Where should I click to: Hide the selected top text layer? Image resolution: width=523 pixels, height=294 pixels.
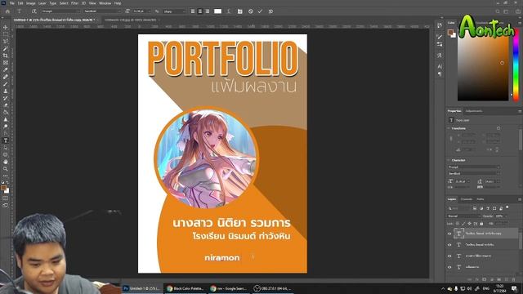[449, 234]
